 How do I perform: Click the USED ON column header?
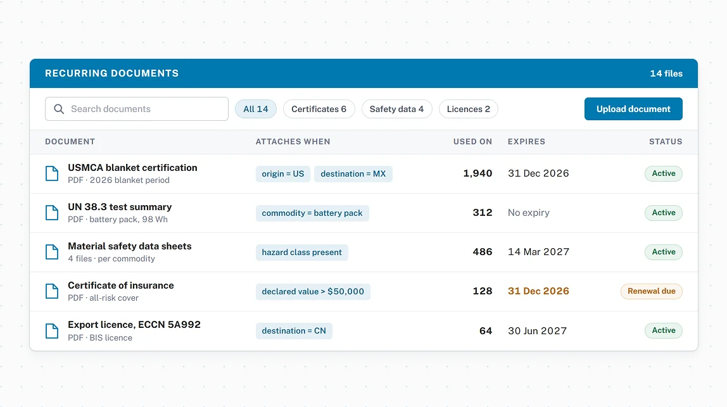472,142
